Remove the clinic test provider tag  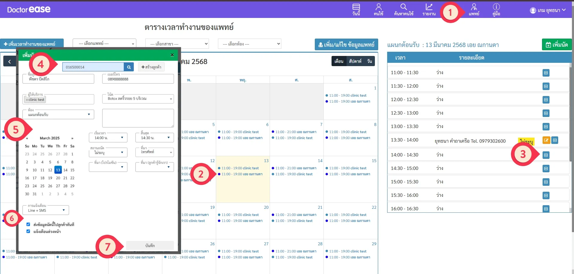pyautogui.click(x=27, y=100)
